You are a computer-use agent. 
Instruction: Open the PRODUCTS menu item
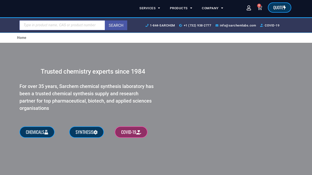coord(179,8)
